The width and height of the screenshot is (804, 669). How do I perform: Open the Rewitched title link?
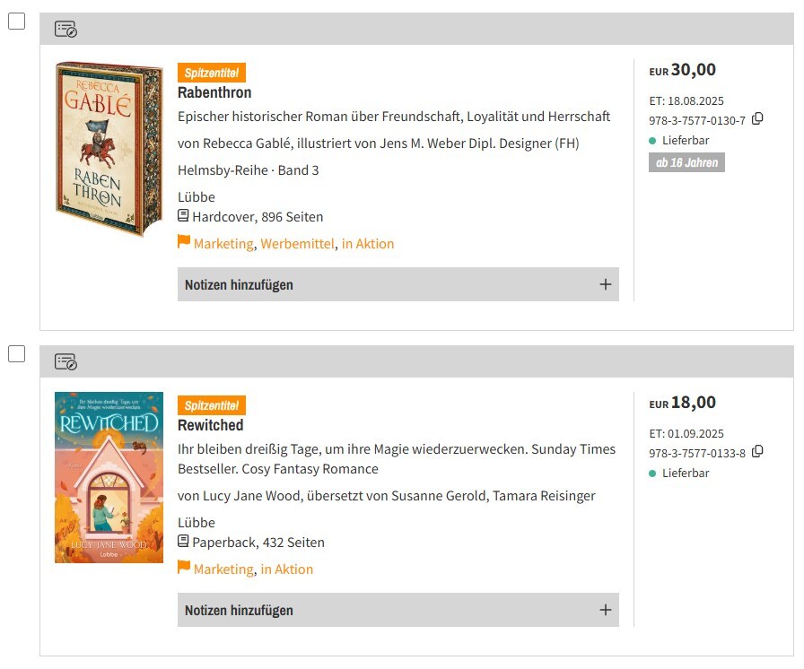pos(210,425)
